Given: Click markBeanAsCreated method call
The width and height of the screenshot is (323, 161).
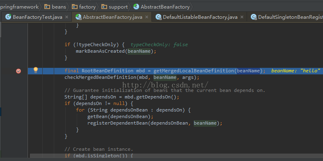Looking at the screenshot, I should [100, 51].
